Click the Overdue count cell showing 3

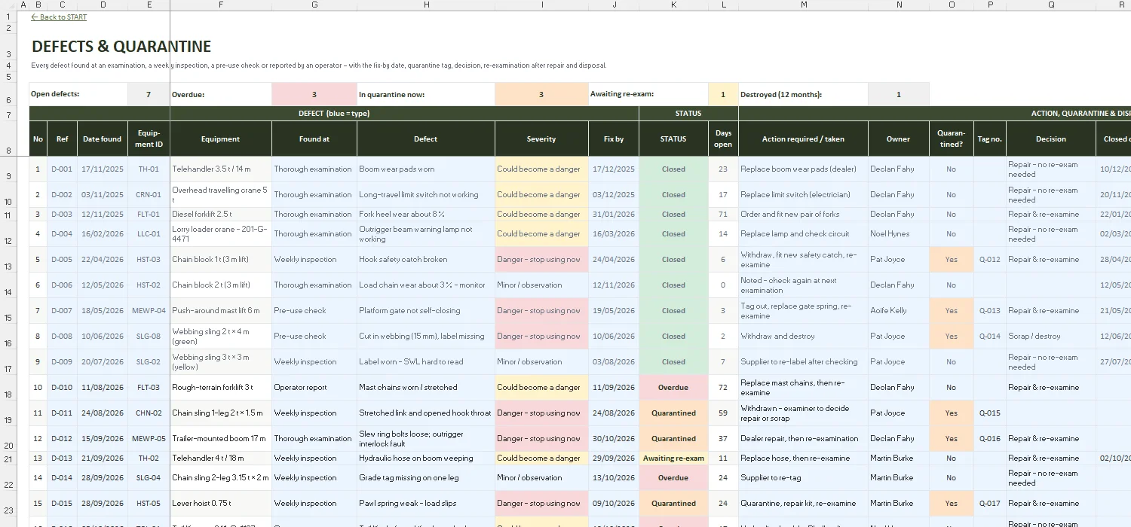pos(314,95)
